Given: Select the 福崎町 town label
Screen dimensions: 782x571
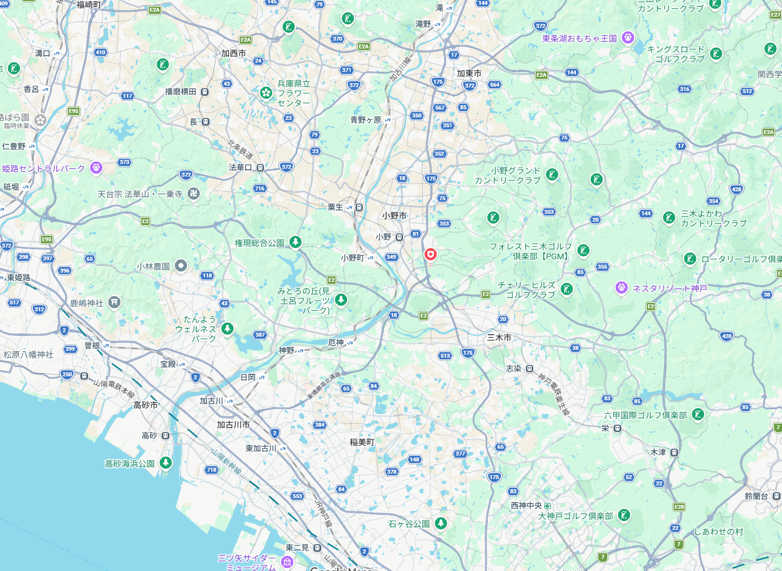Looking at the screenshot, I should click(x=89, y=4).
